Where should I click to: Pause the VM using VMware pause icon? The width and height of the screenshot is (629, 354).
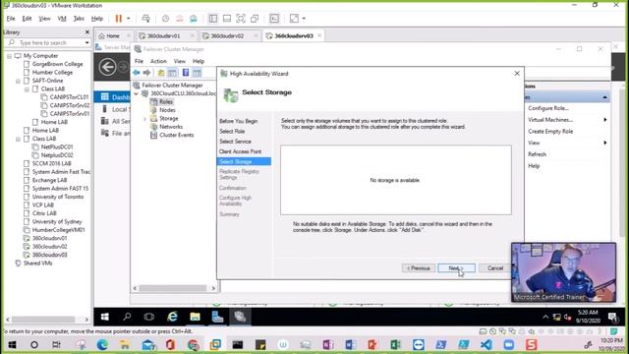(118, 19)
